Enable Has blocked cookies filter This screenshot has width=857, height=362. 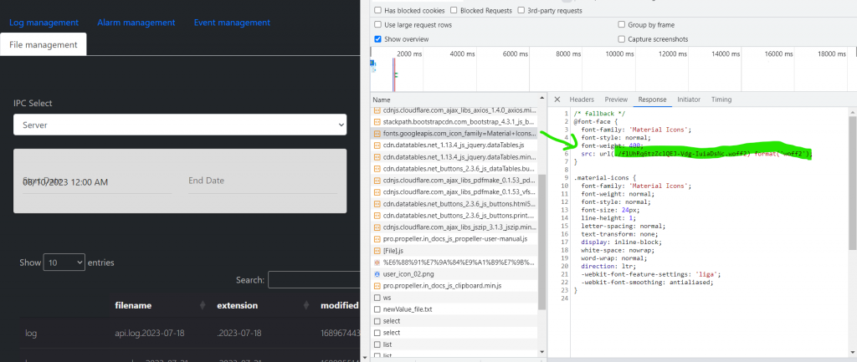(x=377, y=10)
